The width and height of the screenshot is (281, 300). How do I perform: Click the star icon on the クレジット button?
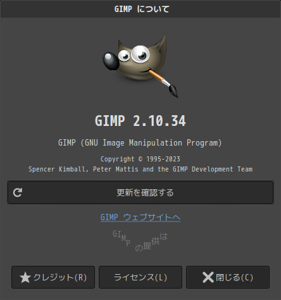pyautogui.click(x=25, y=277)
